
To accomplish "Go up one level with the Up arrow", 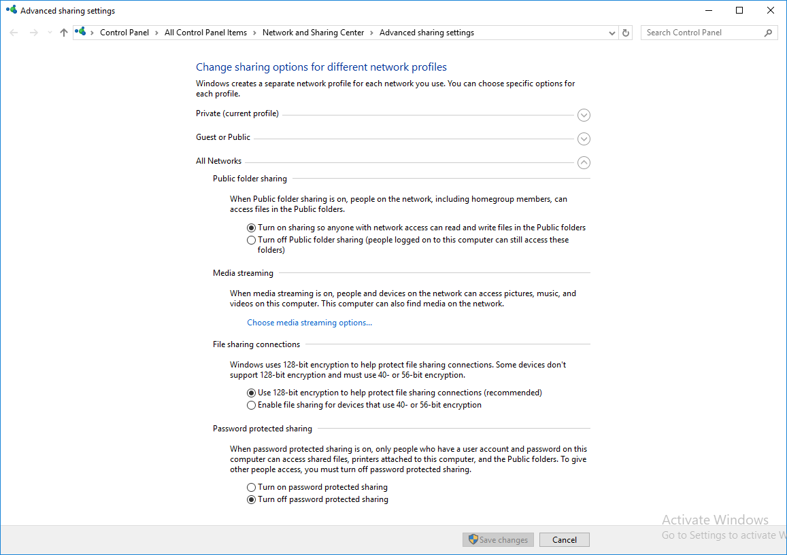I will pos(64,33).
